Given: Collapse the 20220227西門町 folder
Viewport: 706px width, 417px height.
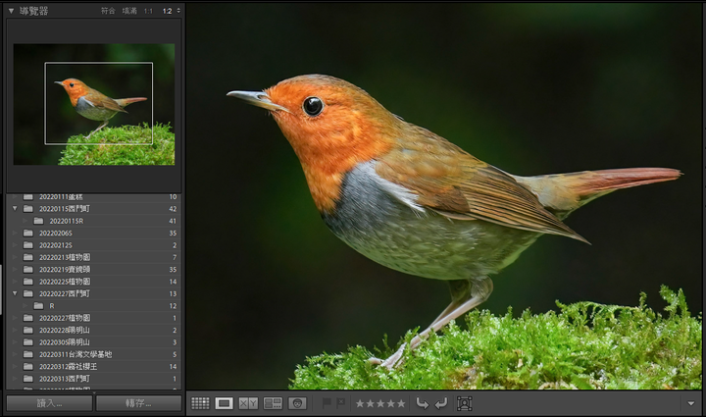Looking at the screenshot, I should click(x=15, y=293).
